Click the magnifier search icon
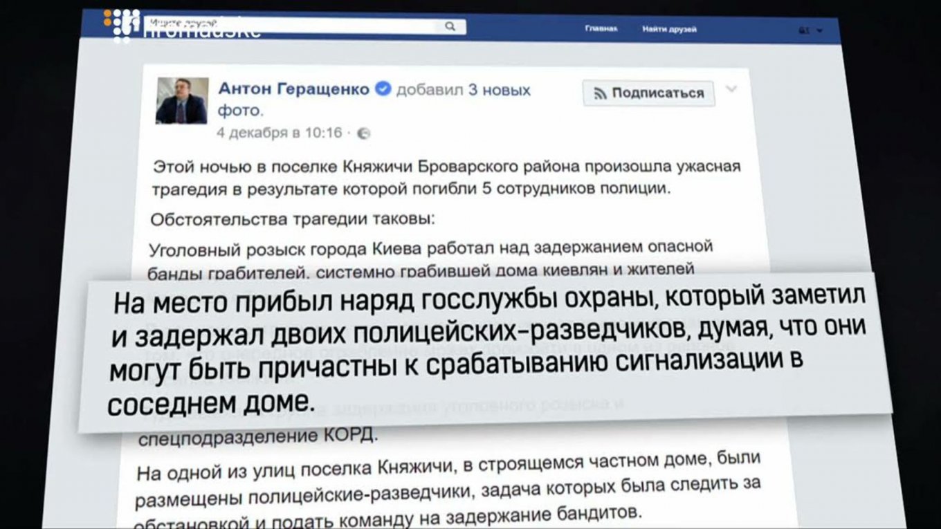 point(450,27)
